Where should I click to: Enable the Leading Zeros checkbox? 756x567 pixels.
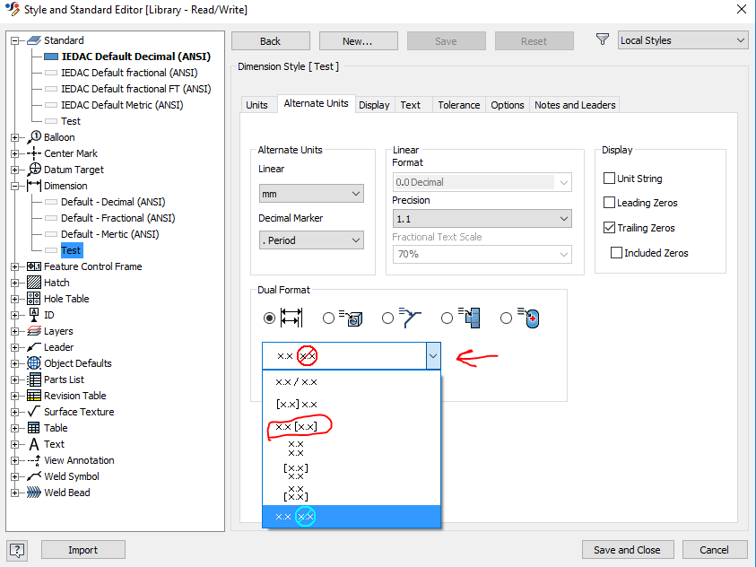coord(610,203)
